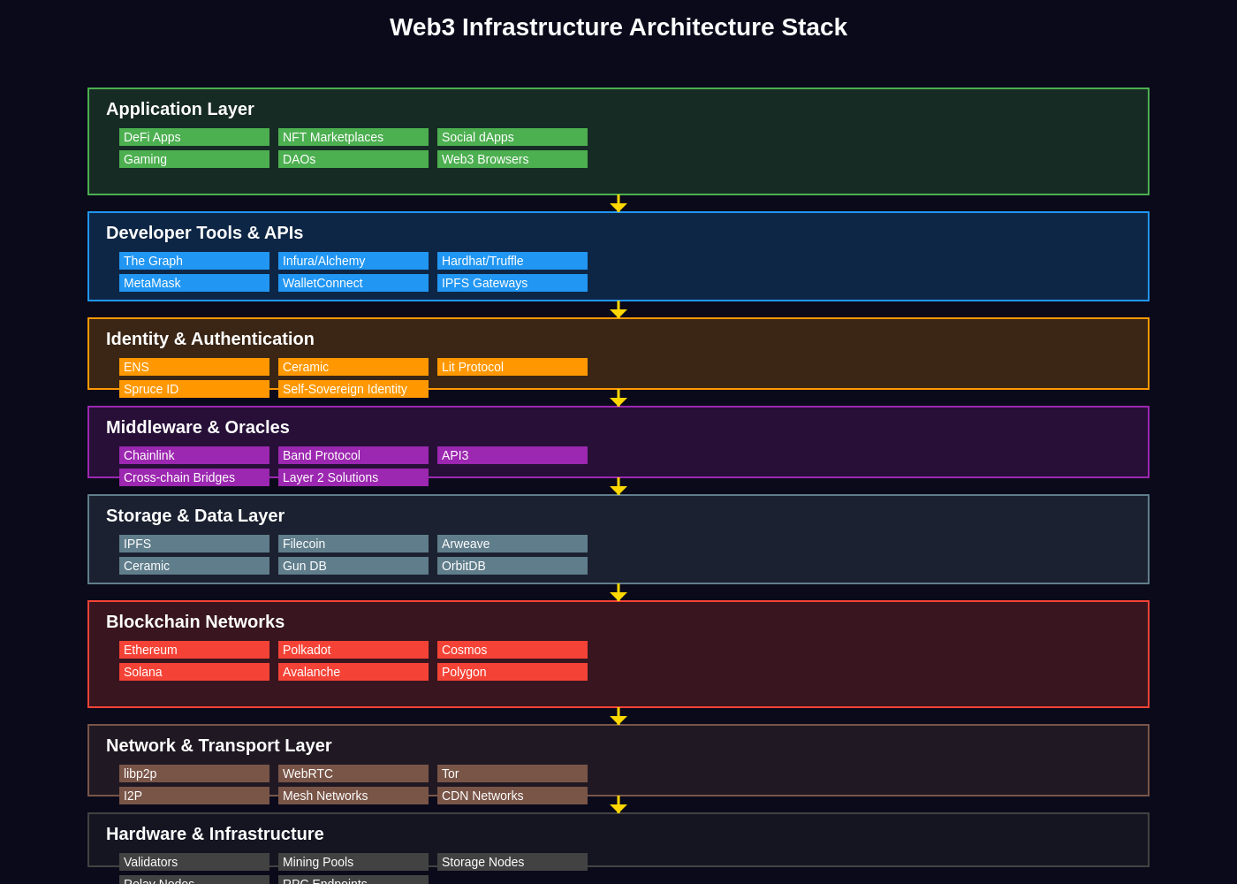The height and width of the screenshot is (884, 1237).
Task: Select the Web3 Browsers chip
Action: point(512,159)
